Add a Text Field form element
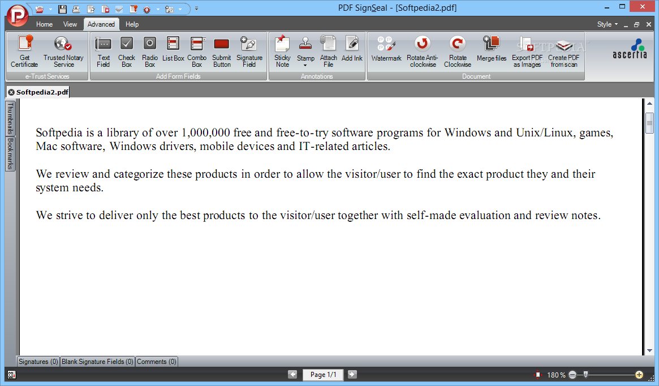The image size is (659, 386). pos(104,52)
